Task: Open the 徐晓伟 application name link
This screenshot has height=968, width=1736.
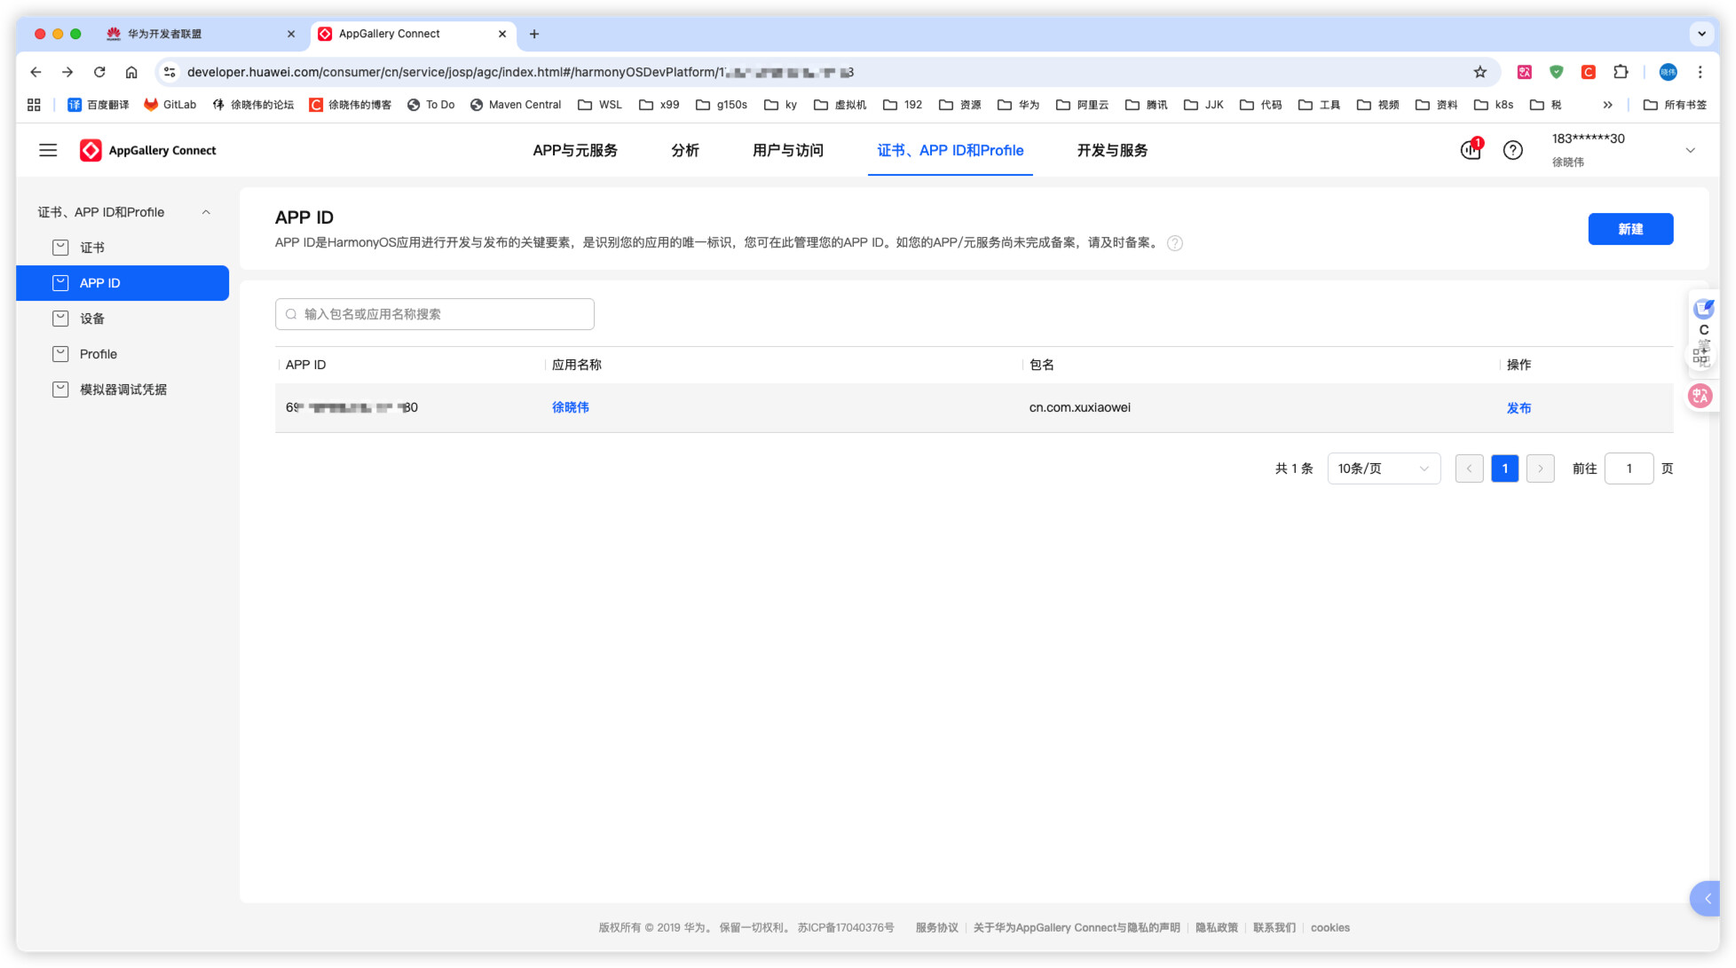Action: click(570, 407)
